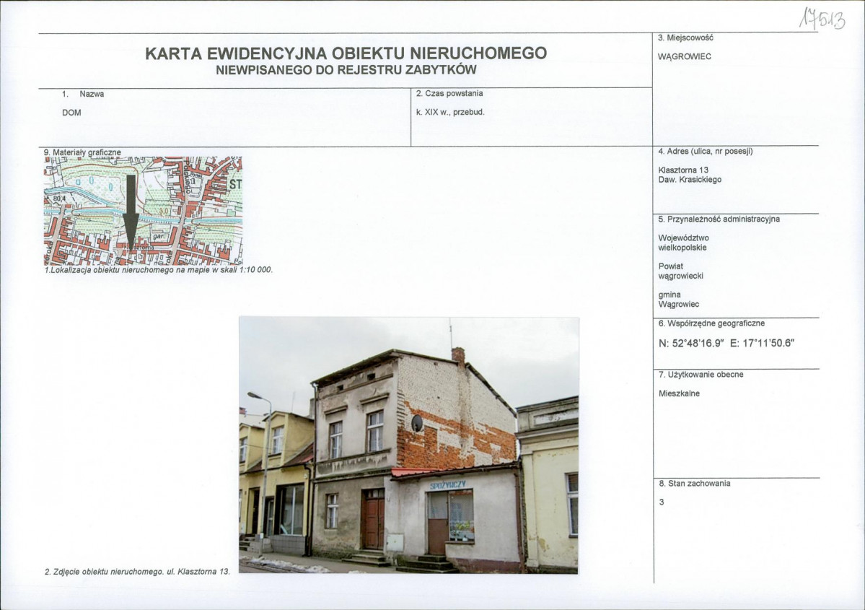Screen dimensions: 865x610
Task: Select '7. Użytkowanie obecne' label
Action: click(701, 374)
